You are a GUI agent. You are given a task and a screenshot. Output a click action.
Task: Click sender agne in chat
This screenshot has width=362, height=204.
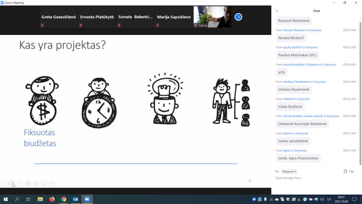tap(287, 151)
